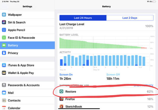
Task: Tap the Privacy hand icon
Action: click(x=4, y=53)
